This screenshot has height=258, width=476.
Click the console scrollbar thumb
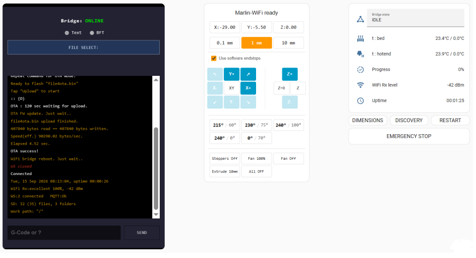pos(156,169)
